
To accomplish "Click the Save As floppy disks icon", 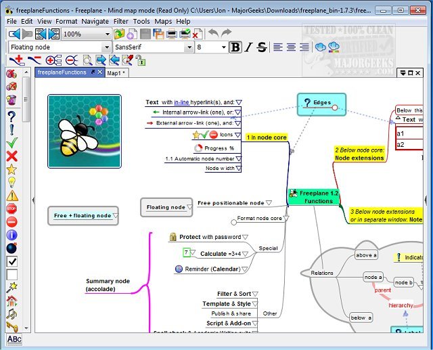I will click(158, 35).
